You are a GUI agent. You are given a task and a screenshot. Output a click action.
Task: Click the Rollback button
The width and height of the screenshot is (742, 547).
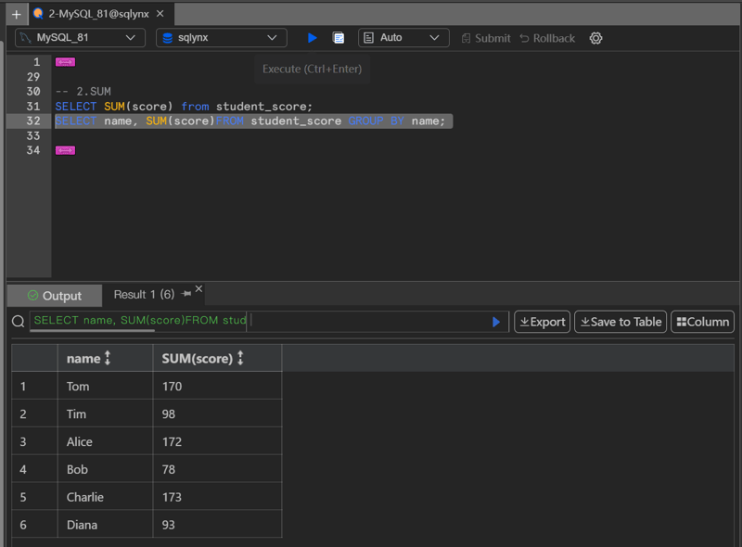tap(547, 38)
